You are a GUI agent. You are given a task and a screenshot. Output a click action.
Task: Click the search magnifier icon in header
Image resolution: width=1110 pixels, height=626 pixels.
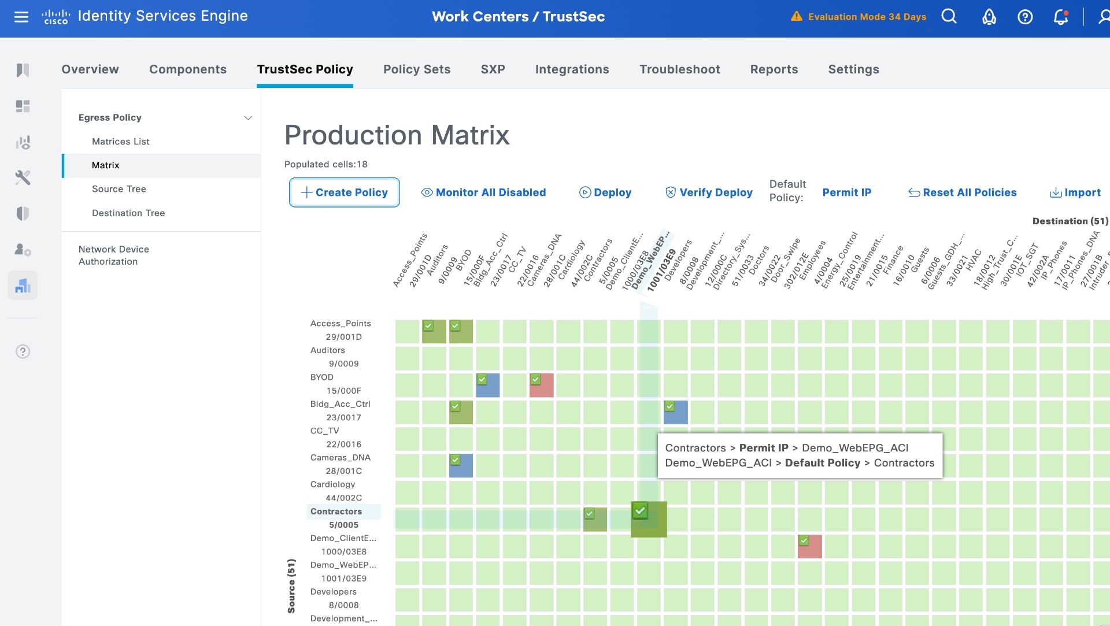[x=949, y=17]
